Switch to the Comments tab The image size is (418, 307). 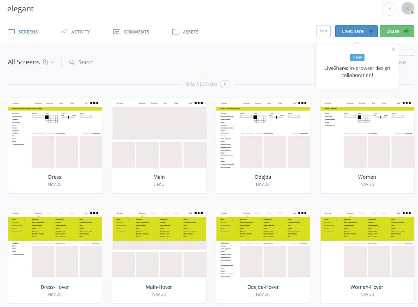[136, 32]
